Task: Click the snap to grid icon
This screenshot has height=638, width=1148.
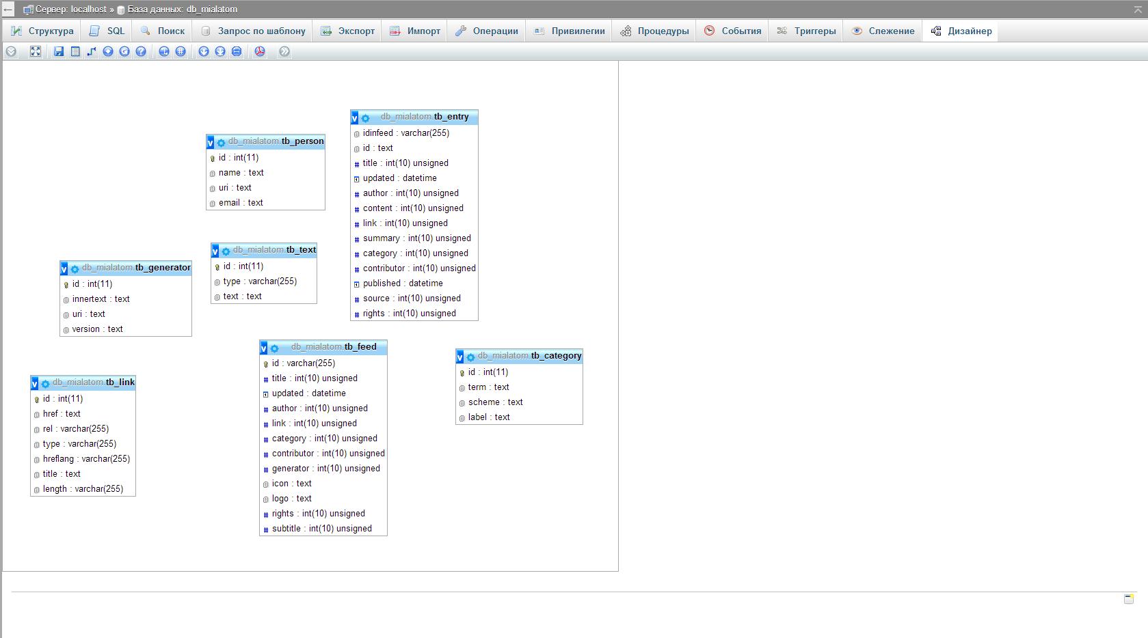Action: click(x=181, y=51)
